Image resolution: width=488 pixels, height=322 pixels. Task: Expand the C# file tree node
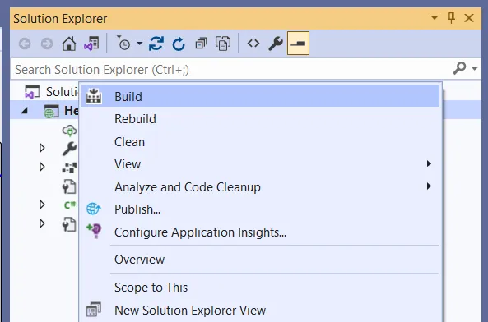42,205
